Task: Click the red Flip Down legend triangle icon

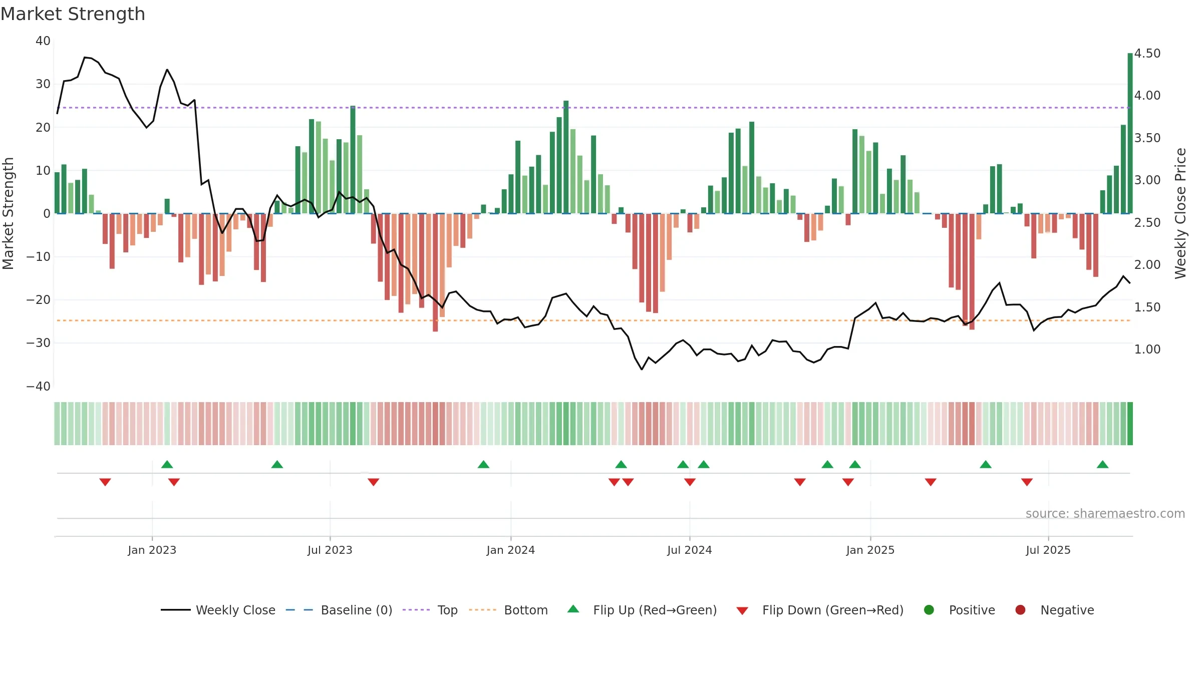Action: [742, 611]
